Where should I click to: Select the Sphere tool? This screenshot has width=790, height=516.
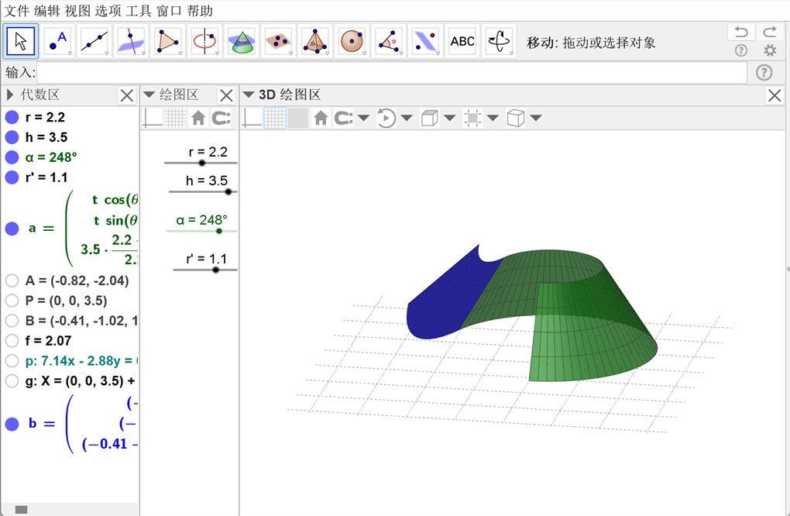pos(352,41)
